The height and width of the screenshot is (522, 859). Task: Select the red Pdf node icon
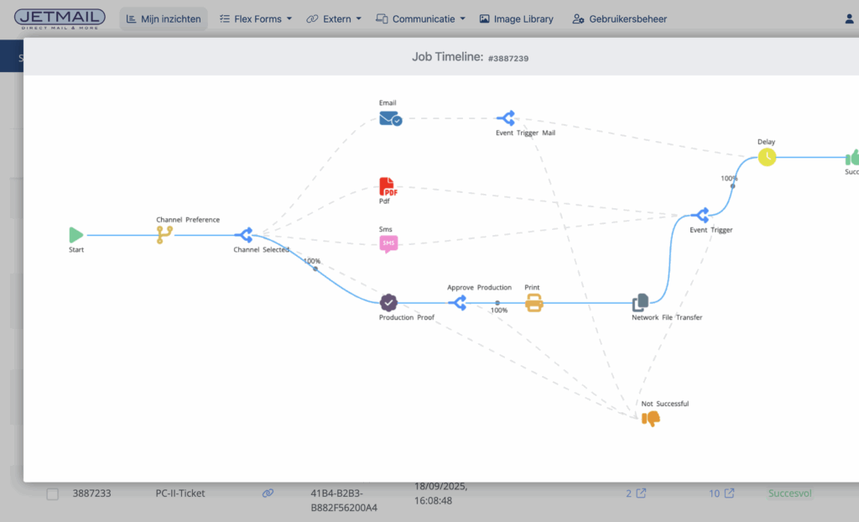(388, 186)
